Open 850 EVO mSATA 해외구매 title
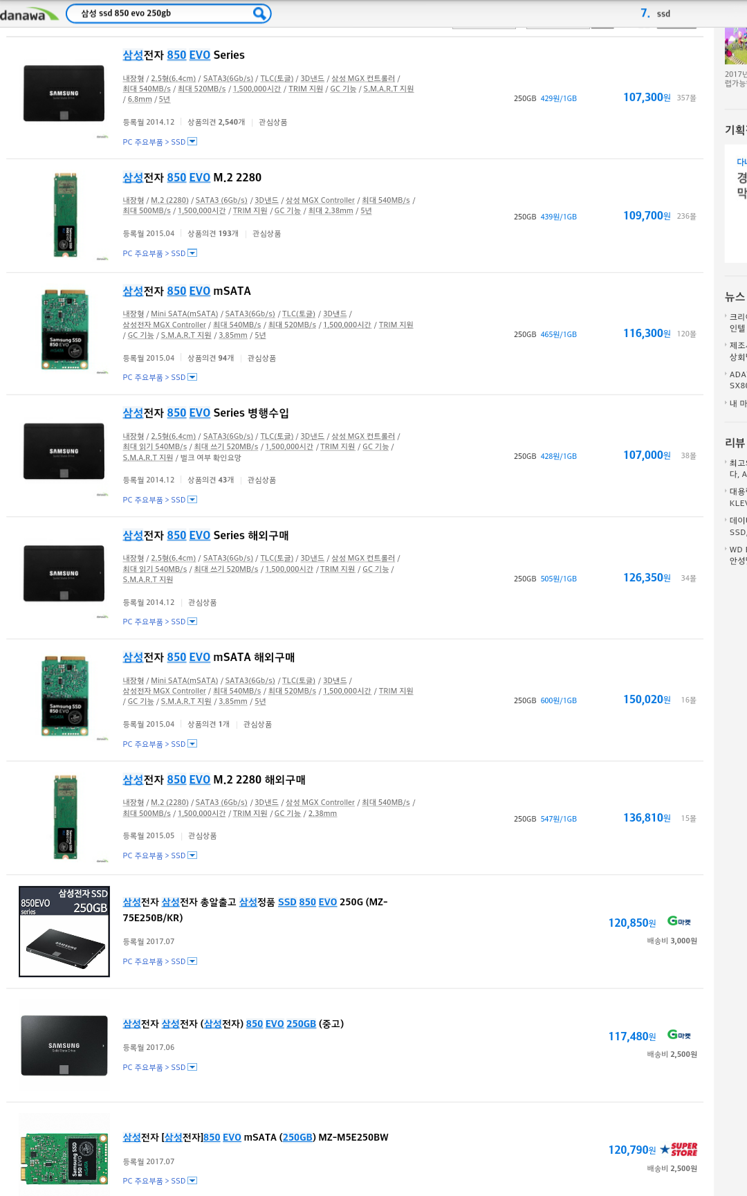The height and width of the screenshot is (1196, 747). [x=208, y=657]
